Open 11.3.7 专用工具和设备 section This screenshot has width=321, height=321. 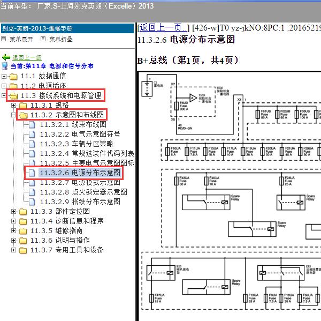coord(67,250)
